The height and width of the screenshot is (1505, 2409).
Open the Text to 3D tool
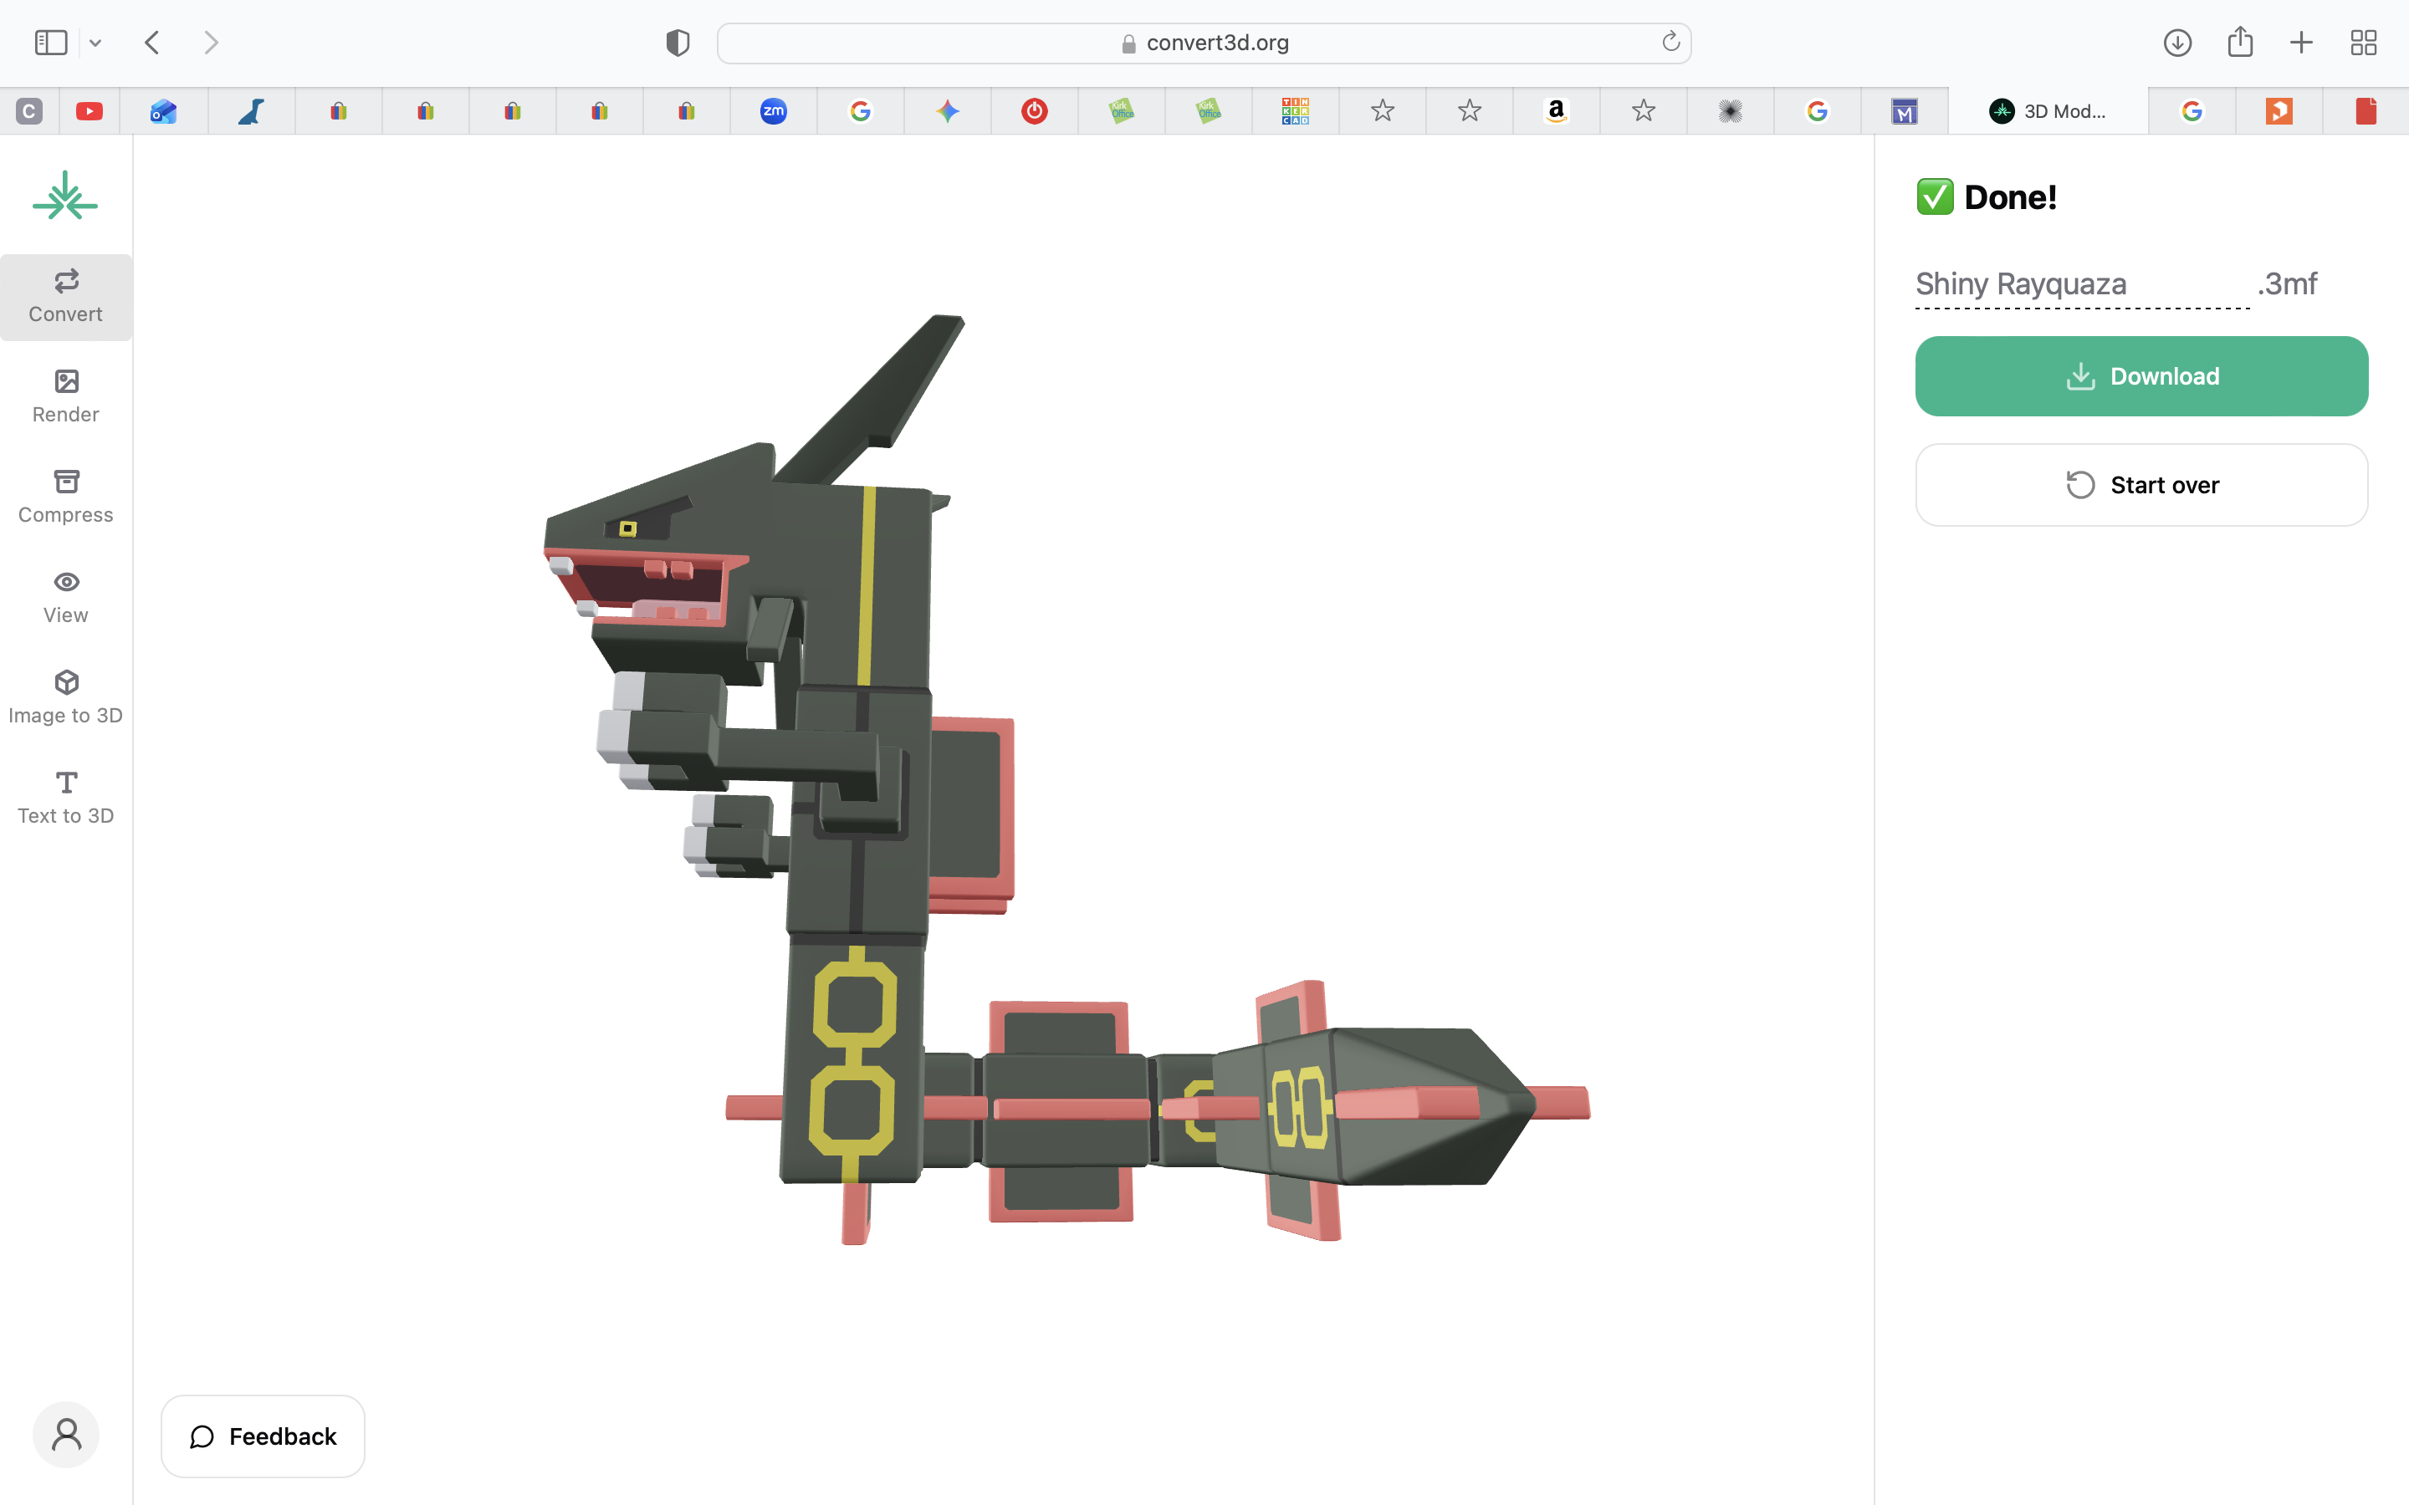(x=66, y=799)
